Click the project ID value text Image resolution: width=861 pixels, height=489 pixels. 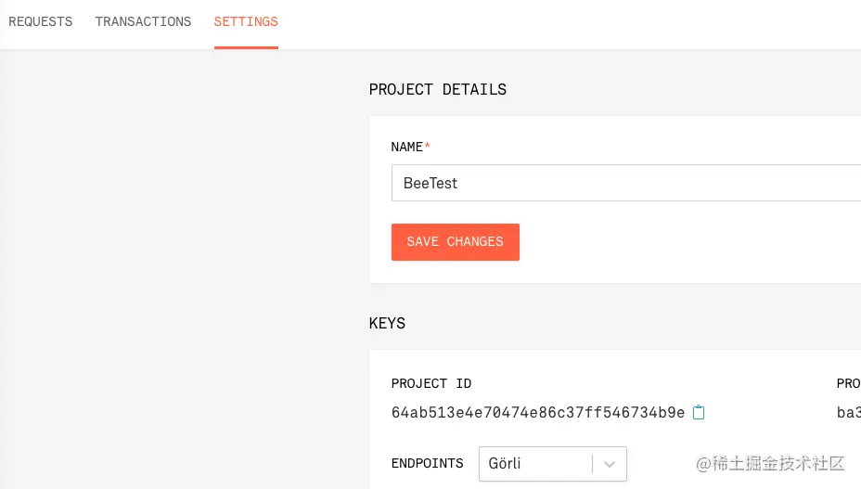point(538,413)
